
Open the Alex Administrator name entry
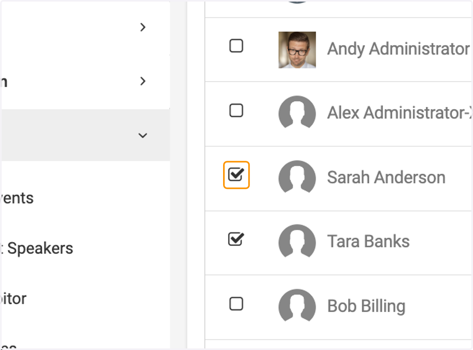(x=399, y=113)
